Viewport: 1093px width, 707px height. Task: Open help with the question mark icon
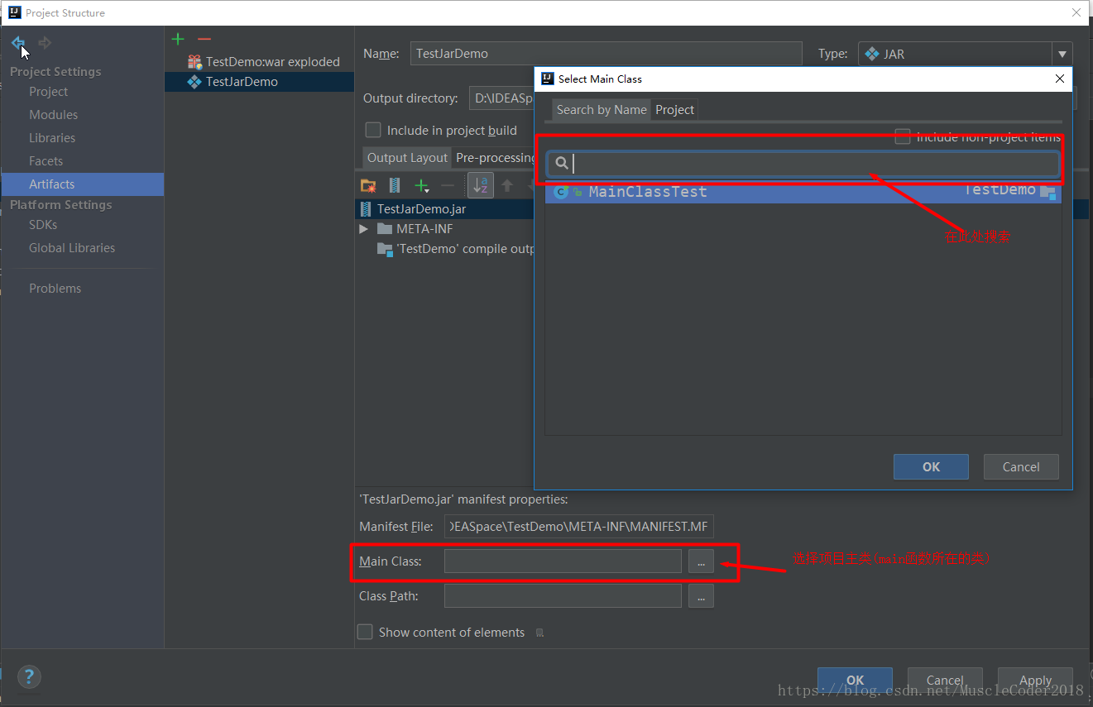29,676
